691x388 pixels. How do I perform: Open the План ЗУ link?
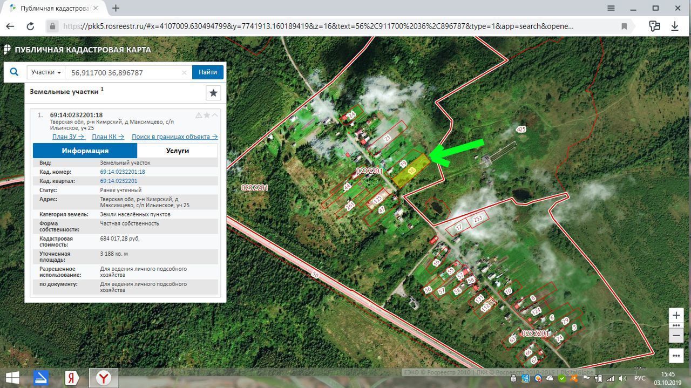click(69, 137)
